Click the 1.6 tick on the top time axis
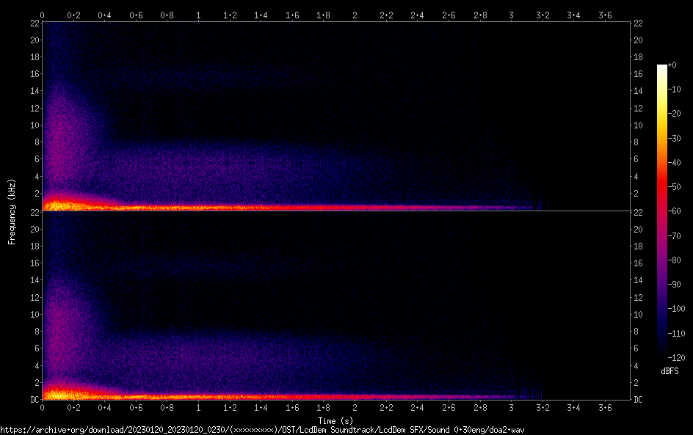Screen dimensions: 693x435 coord(292,15)
